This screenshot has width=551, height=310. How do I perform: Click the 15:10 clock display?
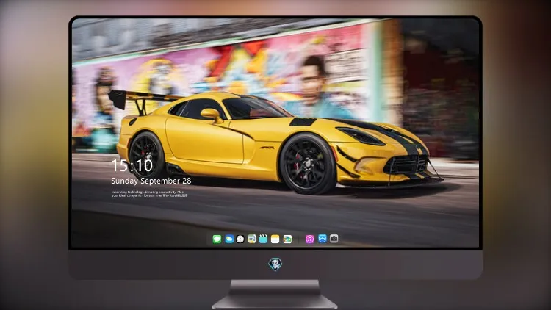point(132,165)
